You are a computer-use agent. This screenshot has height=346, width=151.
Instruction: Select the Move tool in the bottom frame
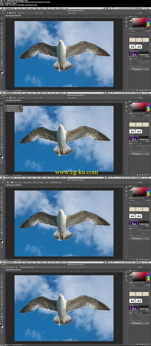(x=1, y=273)
